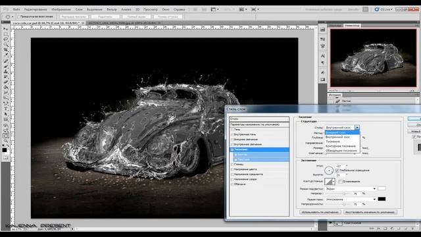Viewport: 421px width, 237px height.
Task: Open the black shadow color swatch
Action: click(382, 199)
